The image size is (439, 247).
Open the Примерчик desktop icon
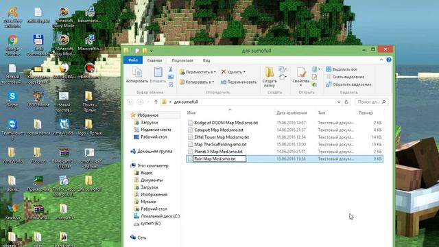[x=38, y=184]
